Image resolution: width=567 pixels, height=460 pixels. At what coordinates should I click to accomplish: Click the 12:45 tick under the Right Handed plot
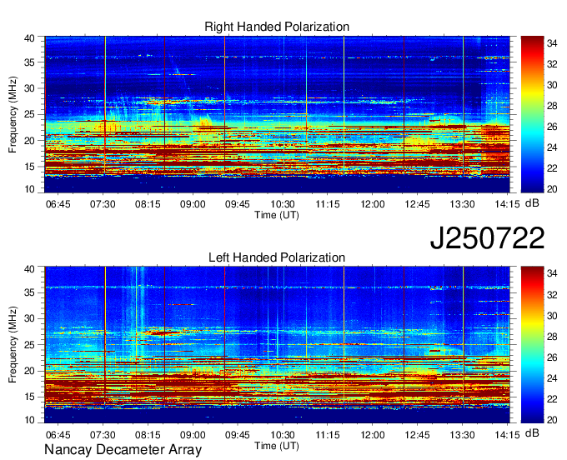[417, 204]
